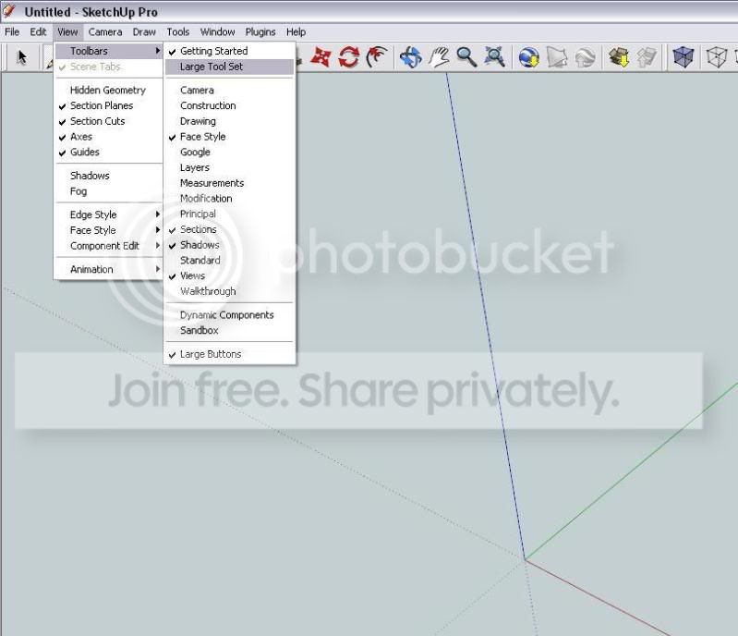Select the Offset tool
The image size is (738, 636).
(377, 57)
